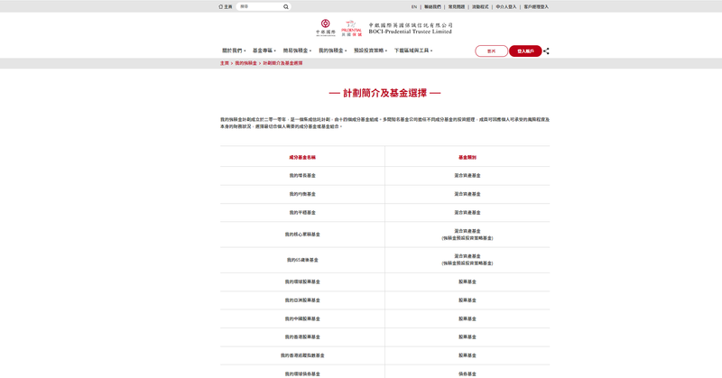Click the home icon labeled 主頁 in top bar
Screen dimensions: 722x378
[225, 7]
